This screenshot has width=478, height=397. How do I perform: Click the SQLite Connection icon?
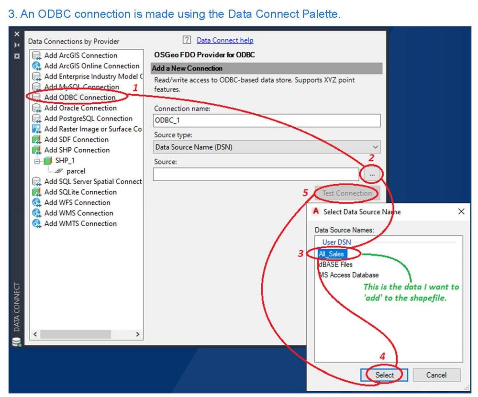click(x=36, y=192)
